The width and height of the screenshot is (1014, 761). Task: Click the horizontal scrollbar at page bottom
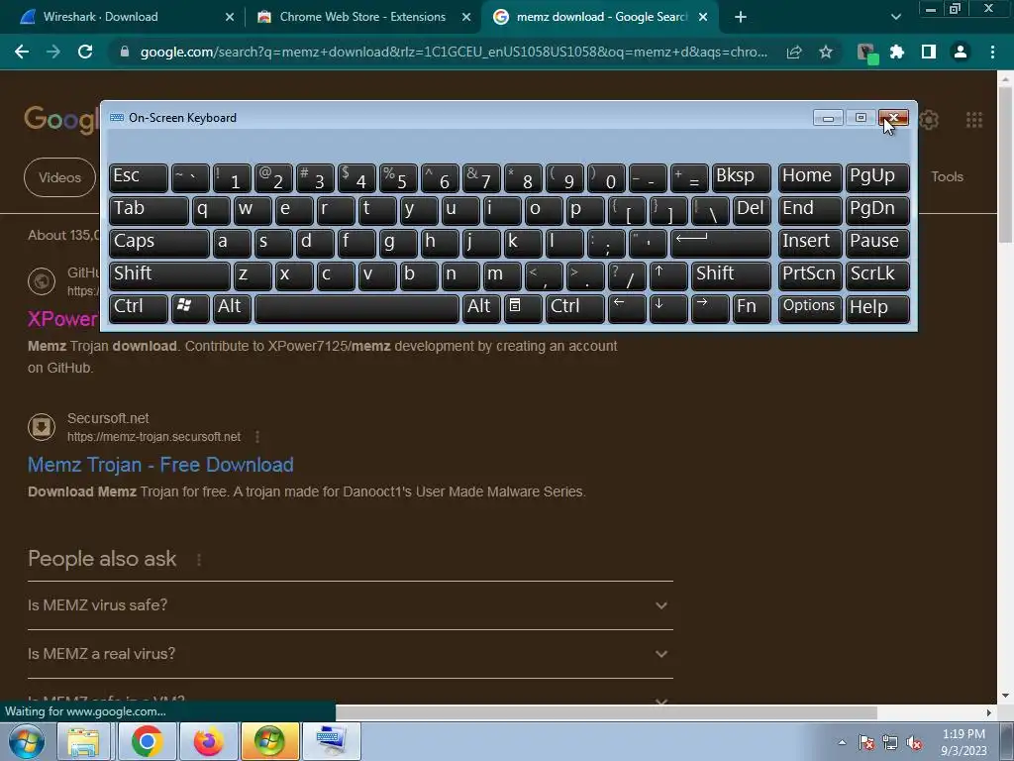(606, 712)
